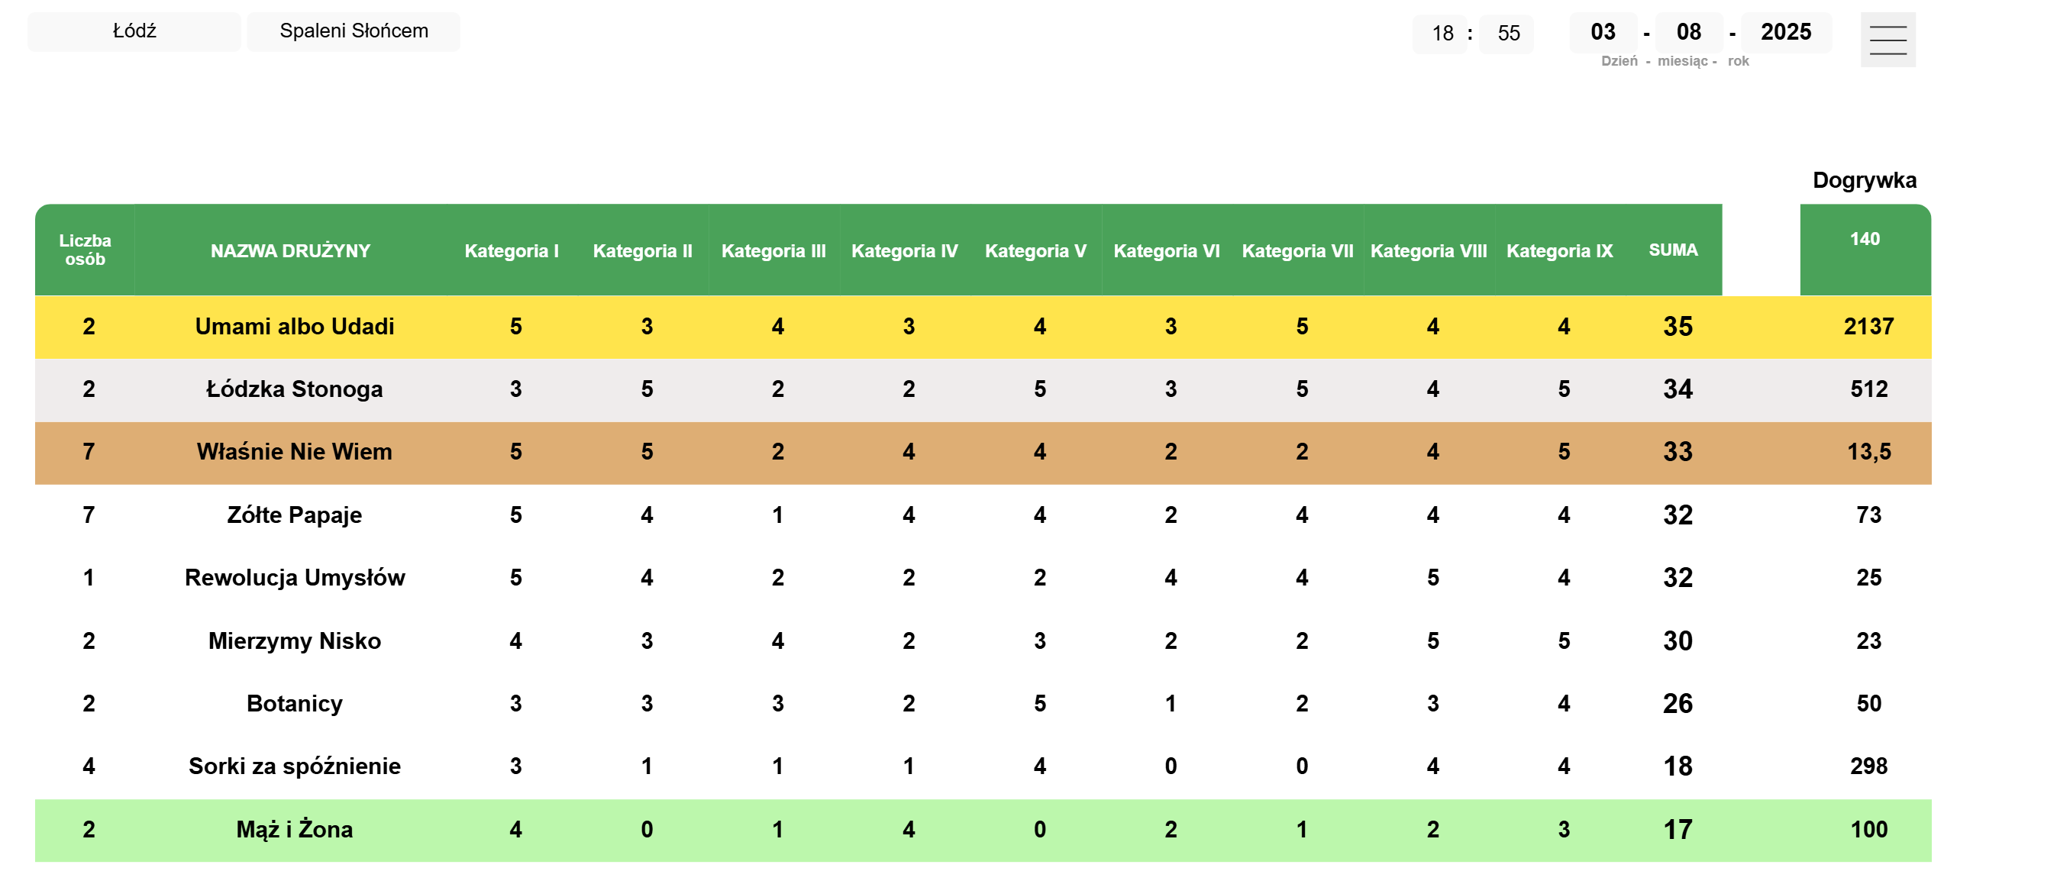Viewport: 2057px width, 884px height.
Task: Select the Właśnie Nie Wiem team row
Action: tap(295, 452)
